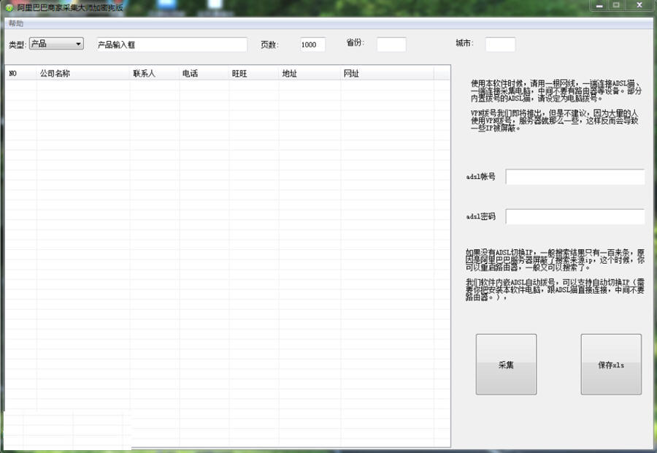Click the 使用本软件时候 instruction paragraph
Screen dimensions: 657x453
[556, 91]
